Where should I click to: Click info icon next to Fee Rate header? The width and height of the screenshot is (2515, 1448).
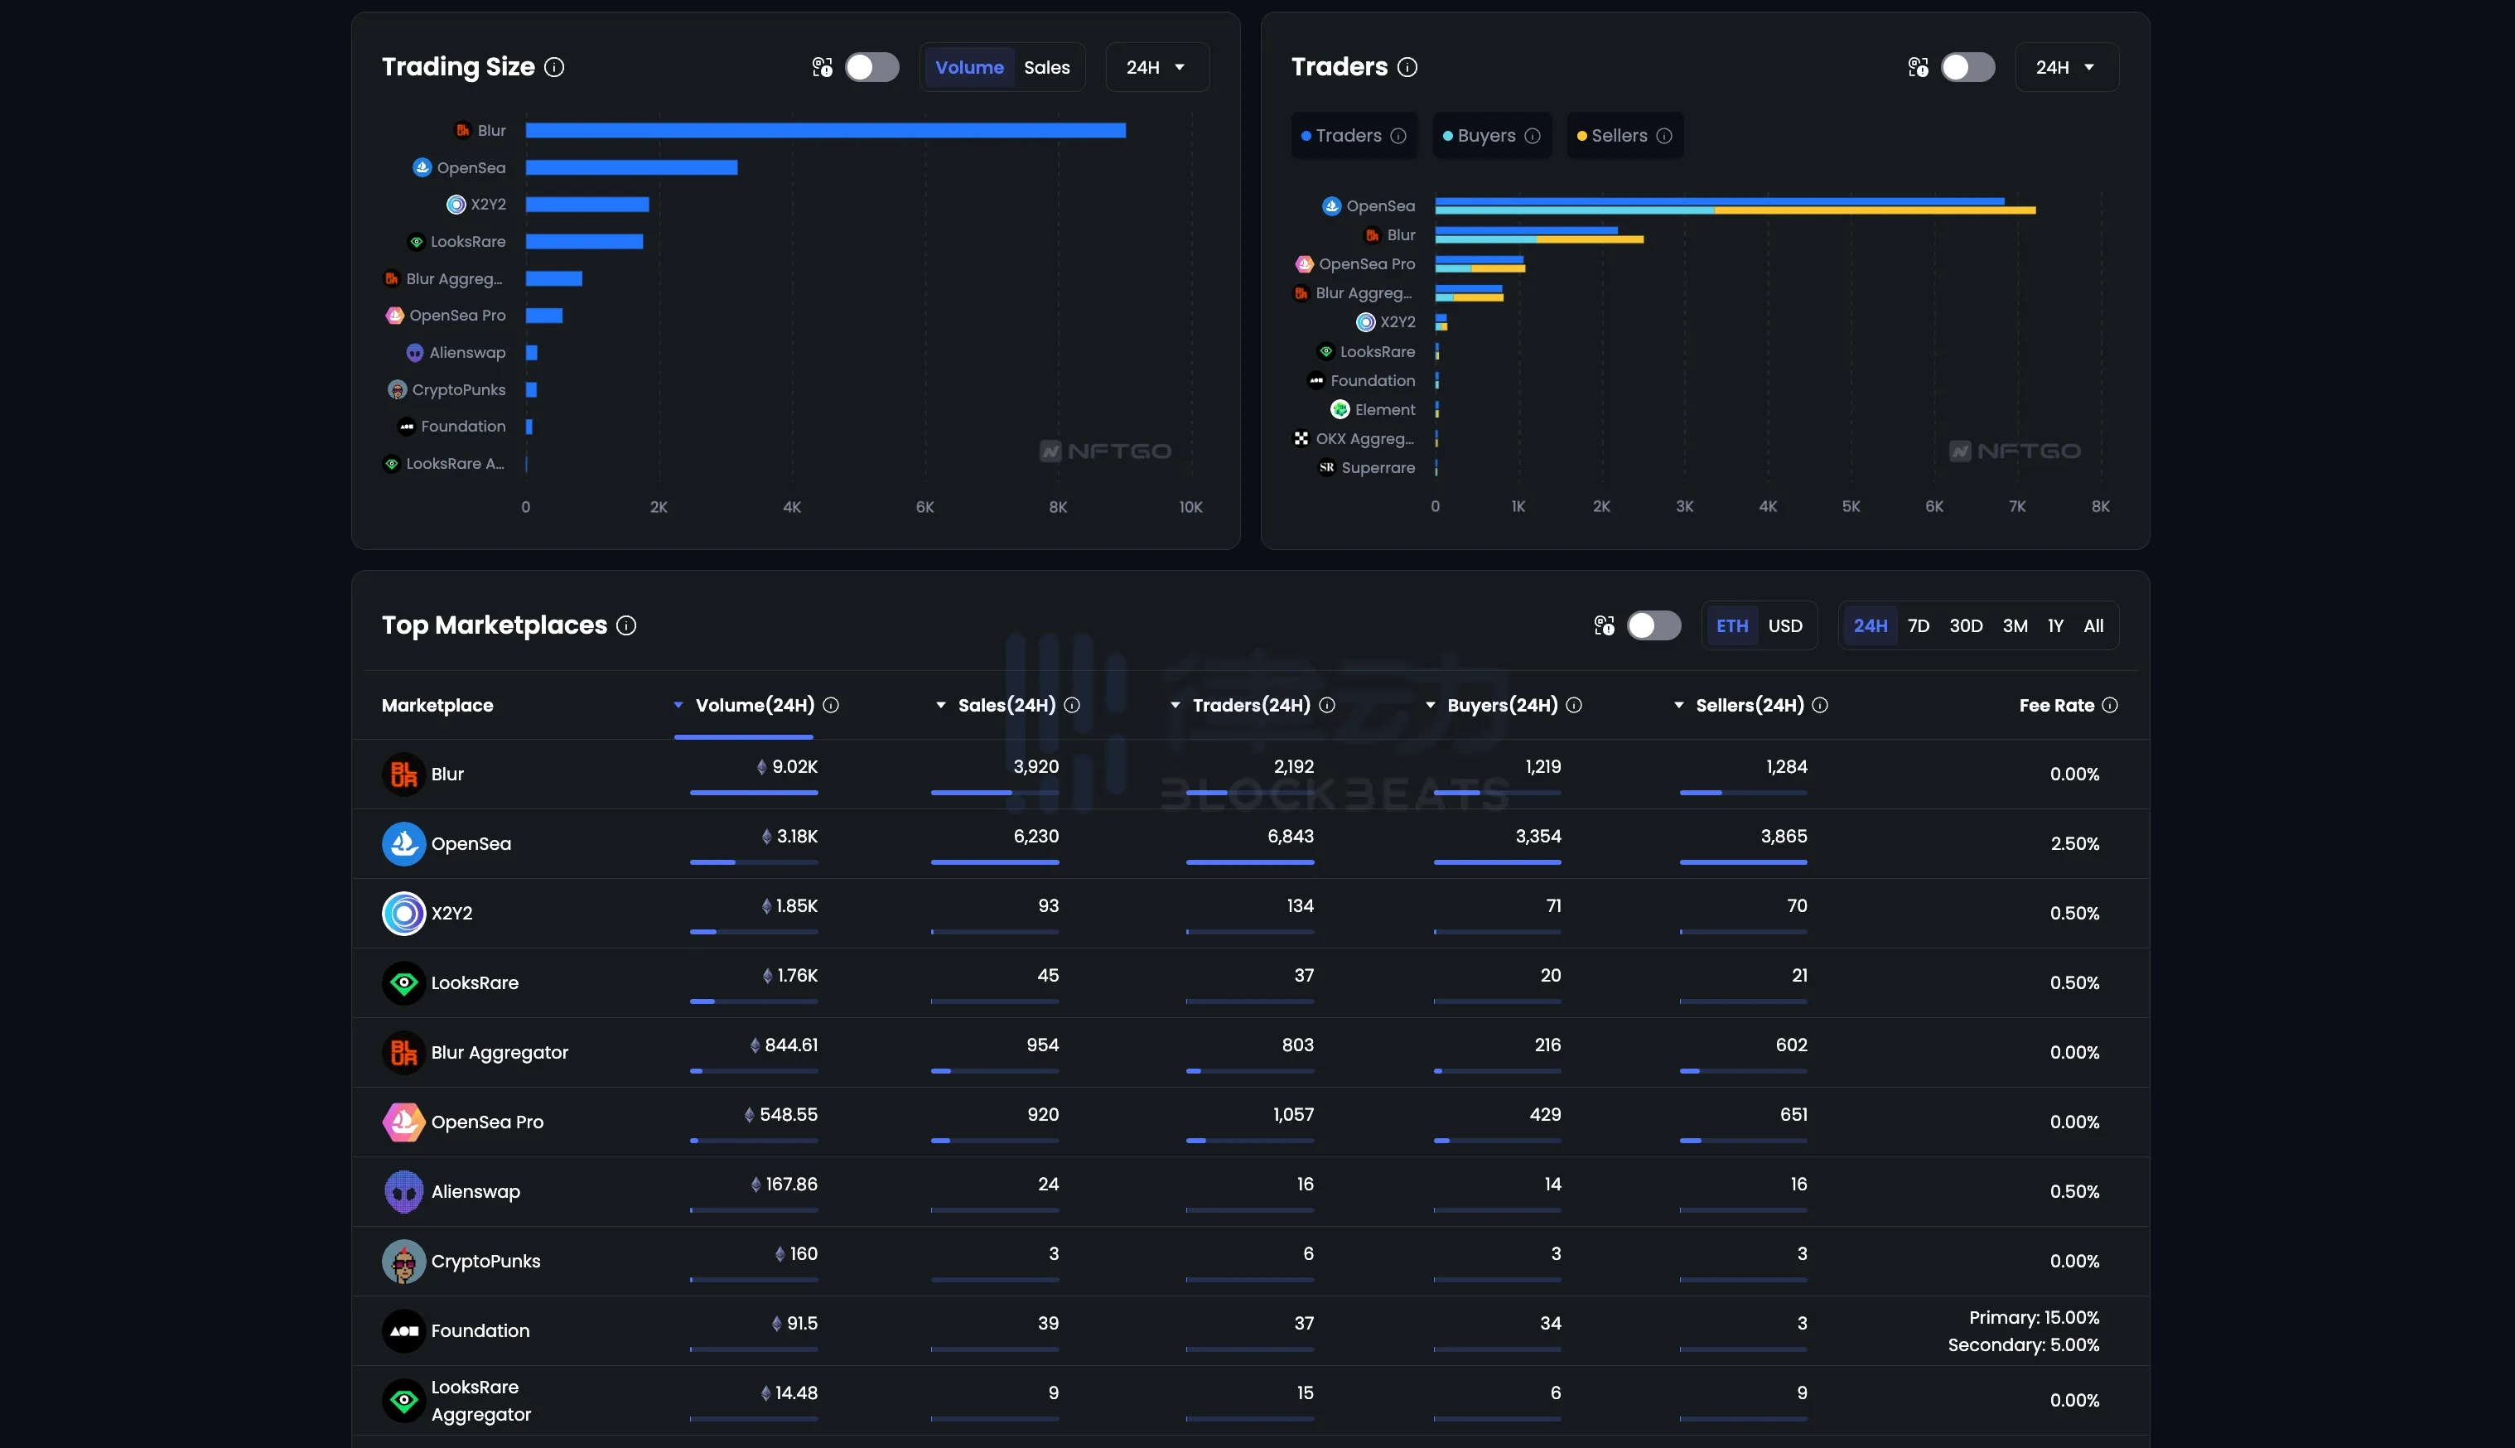[x=2110, y=705]
